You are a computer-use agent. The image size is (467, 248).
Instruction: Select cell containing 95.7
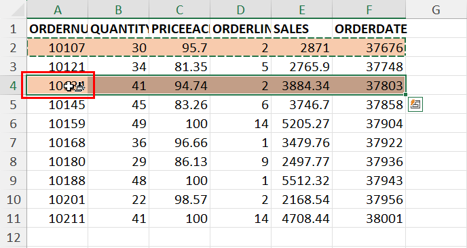click(180, 47)
